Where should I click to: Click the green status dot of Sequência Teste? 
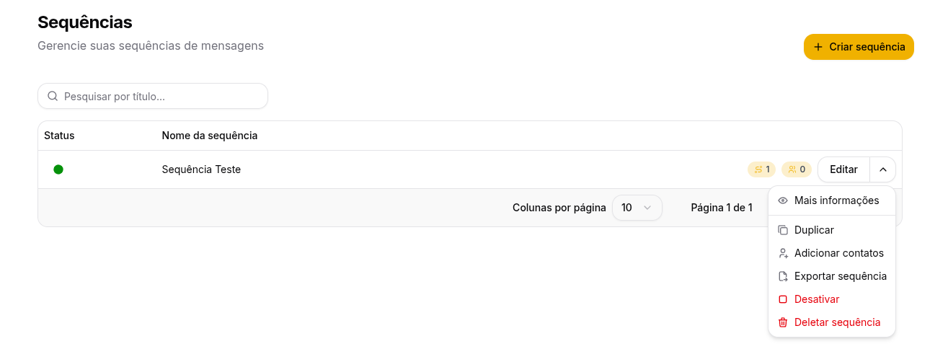click(58, 169)
